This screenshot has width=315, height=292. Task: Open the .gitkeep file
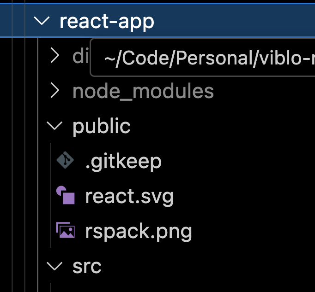(x=123, y=161)
